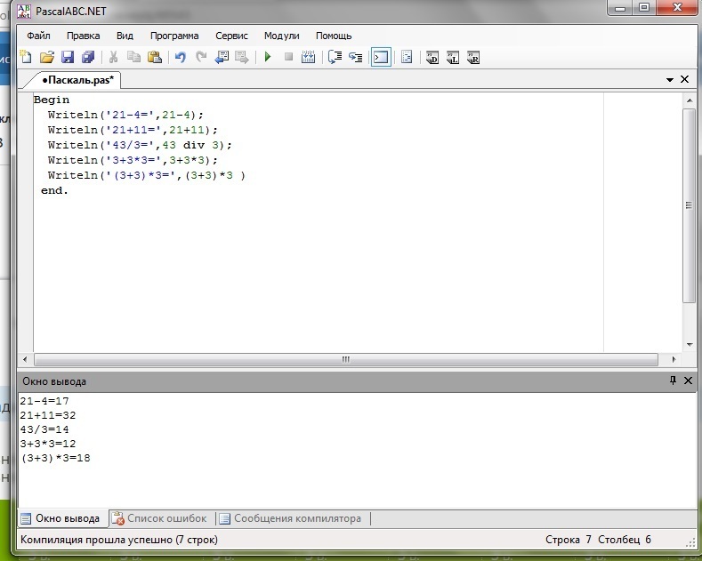Open the Вид menu
The image size is (702, 561).
coord(125,36)
